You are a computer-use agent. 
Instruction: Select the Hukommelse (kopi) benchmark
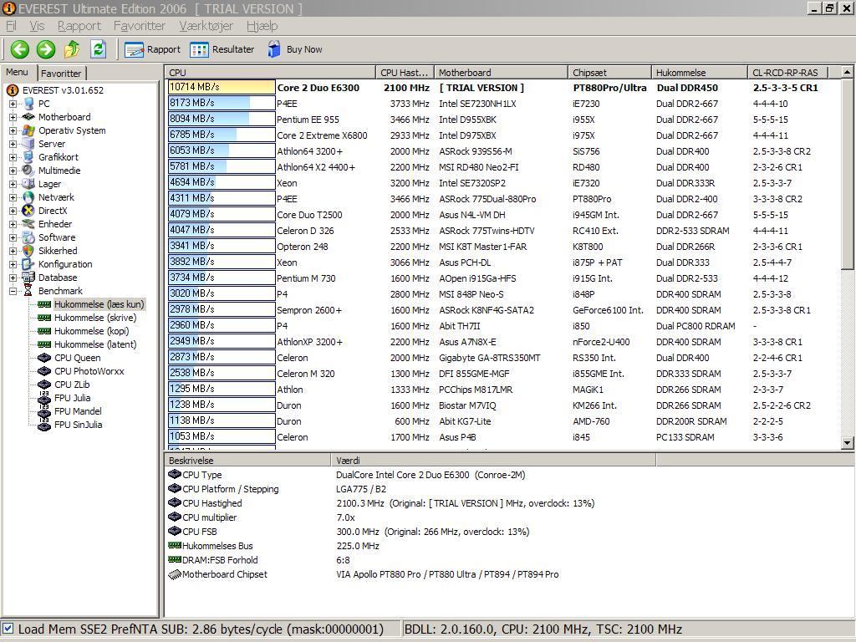(92, 331)
